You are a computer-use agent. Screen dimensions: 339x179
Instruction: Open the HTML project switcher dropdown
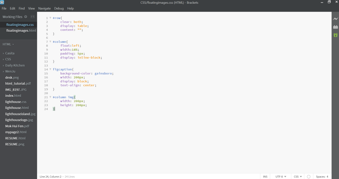coord(8,44)
